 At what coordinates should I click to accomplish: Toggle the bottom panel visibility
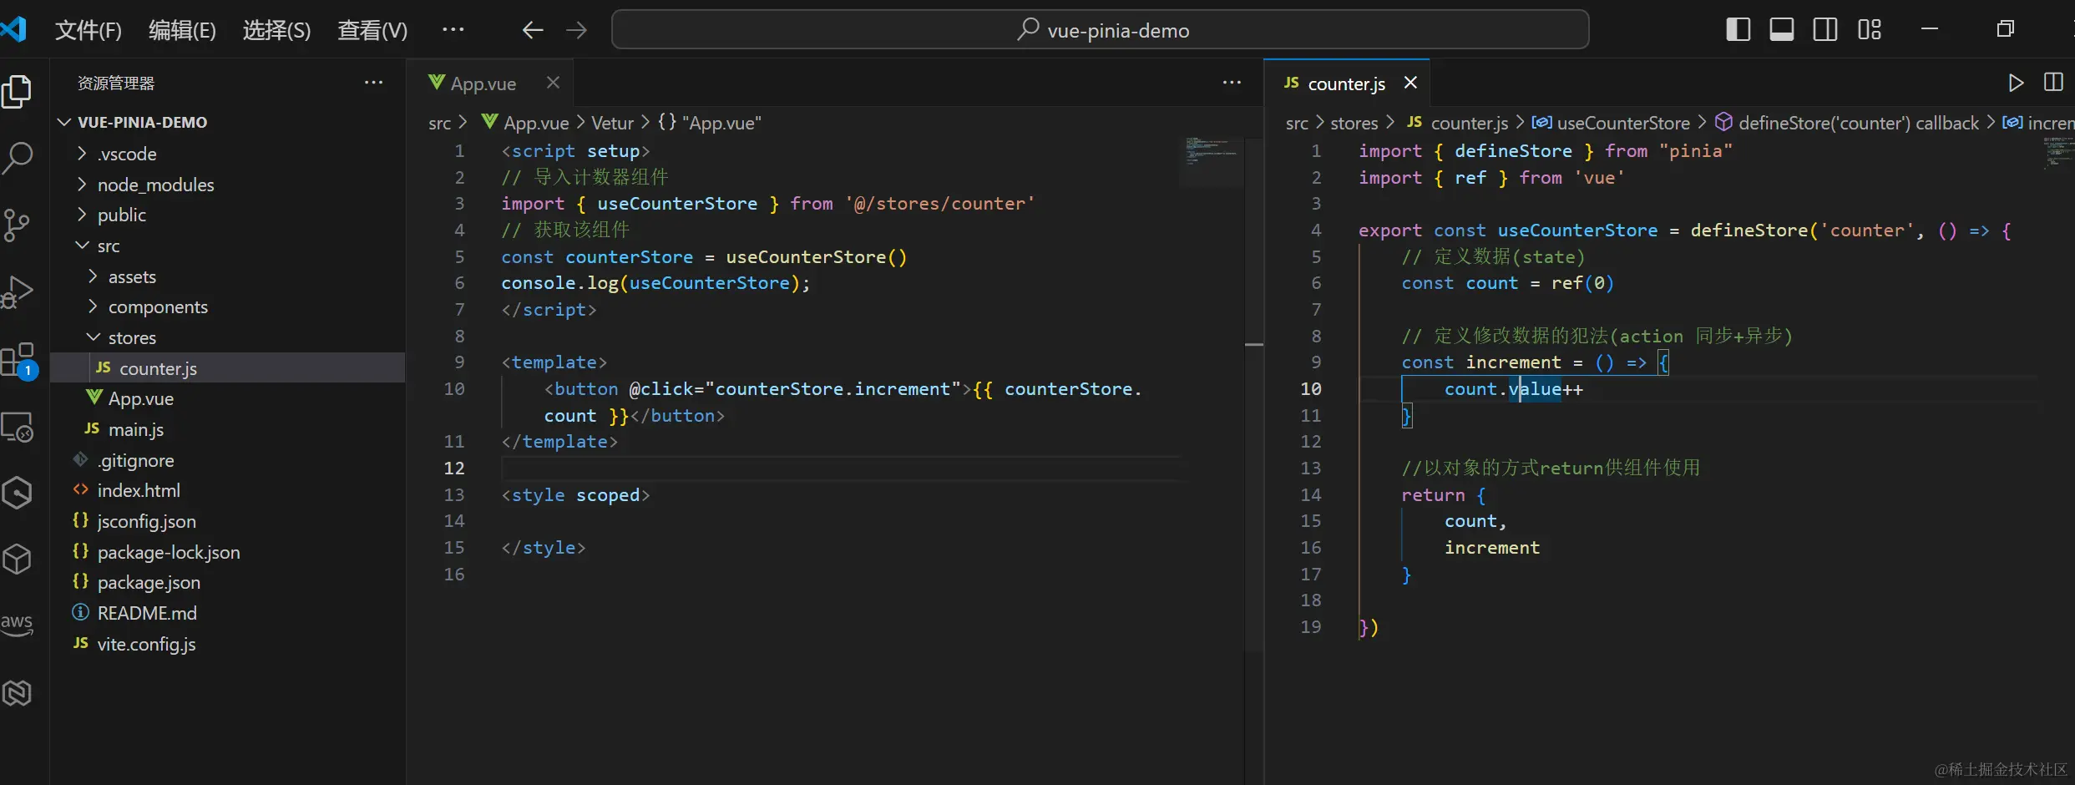click(x=1781, y=30)
